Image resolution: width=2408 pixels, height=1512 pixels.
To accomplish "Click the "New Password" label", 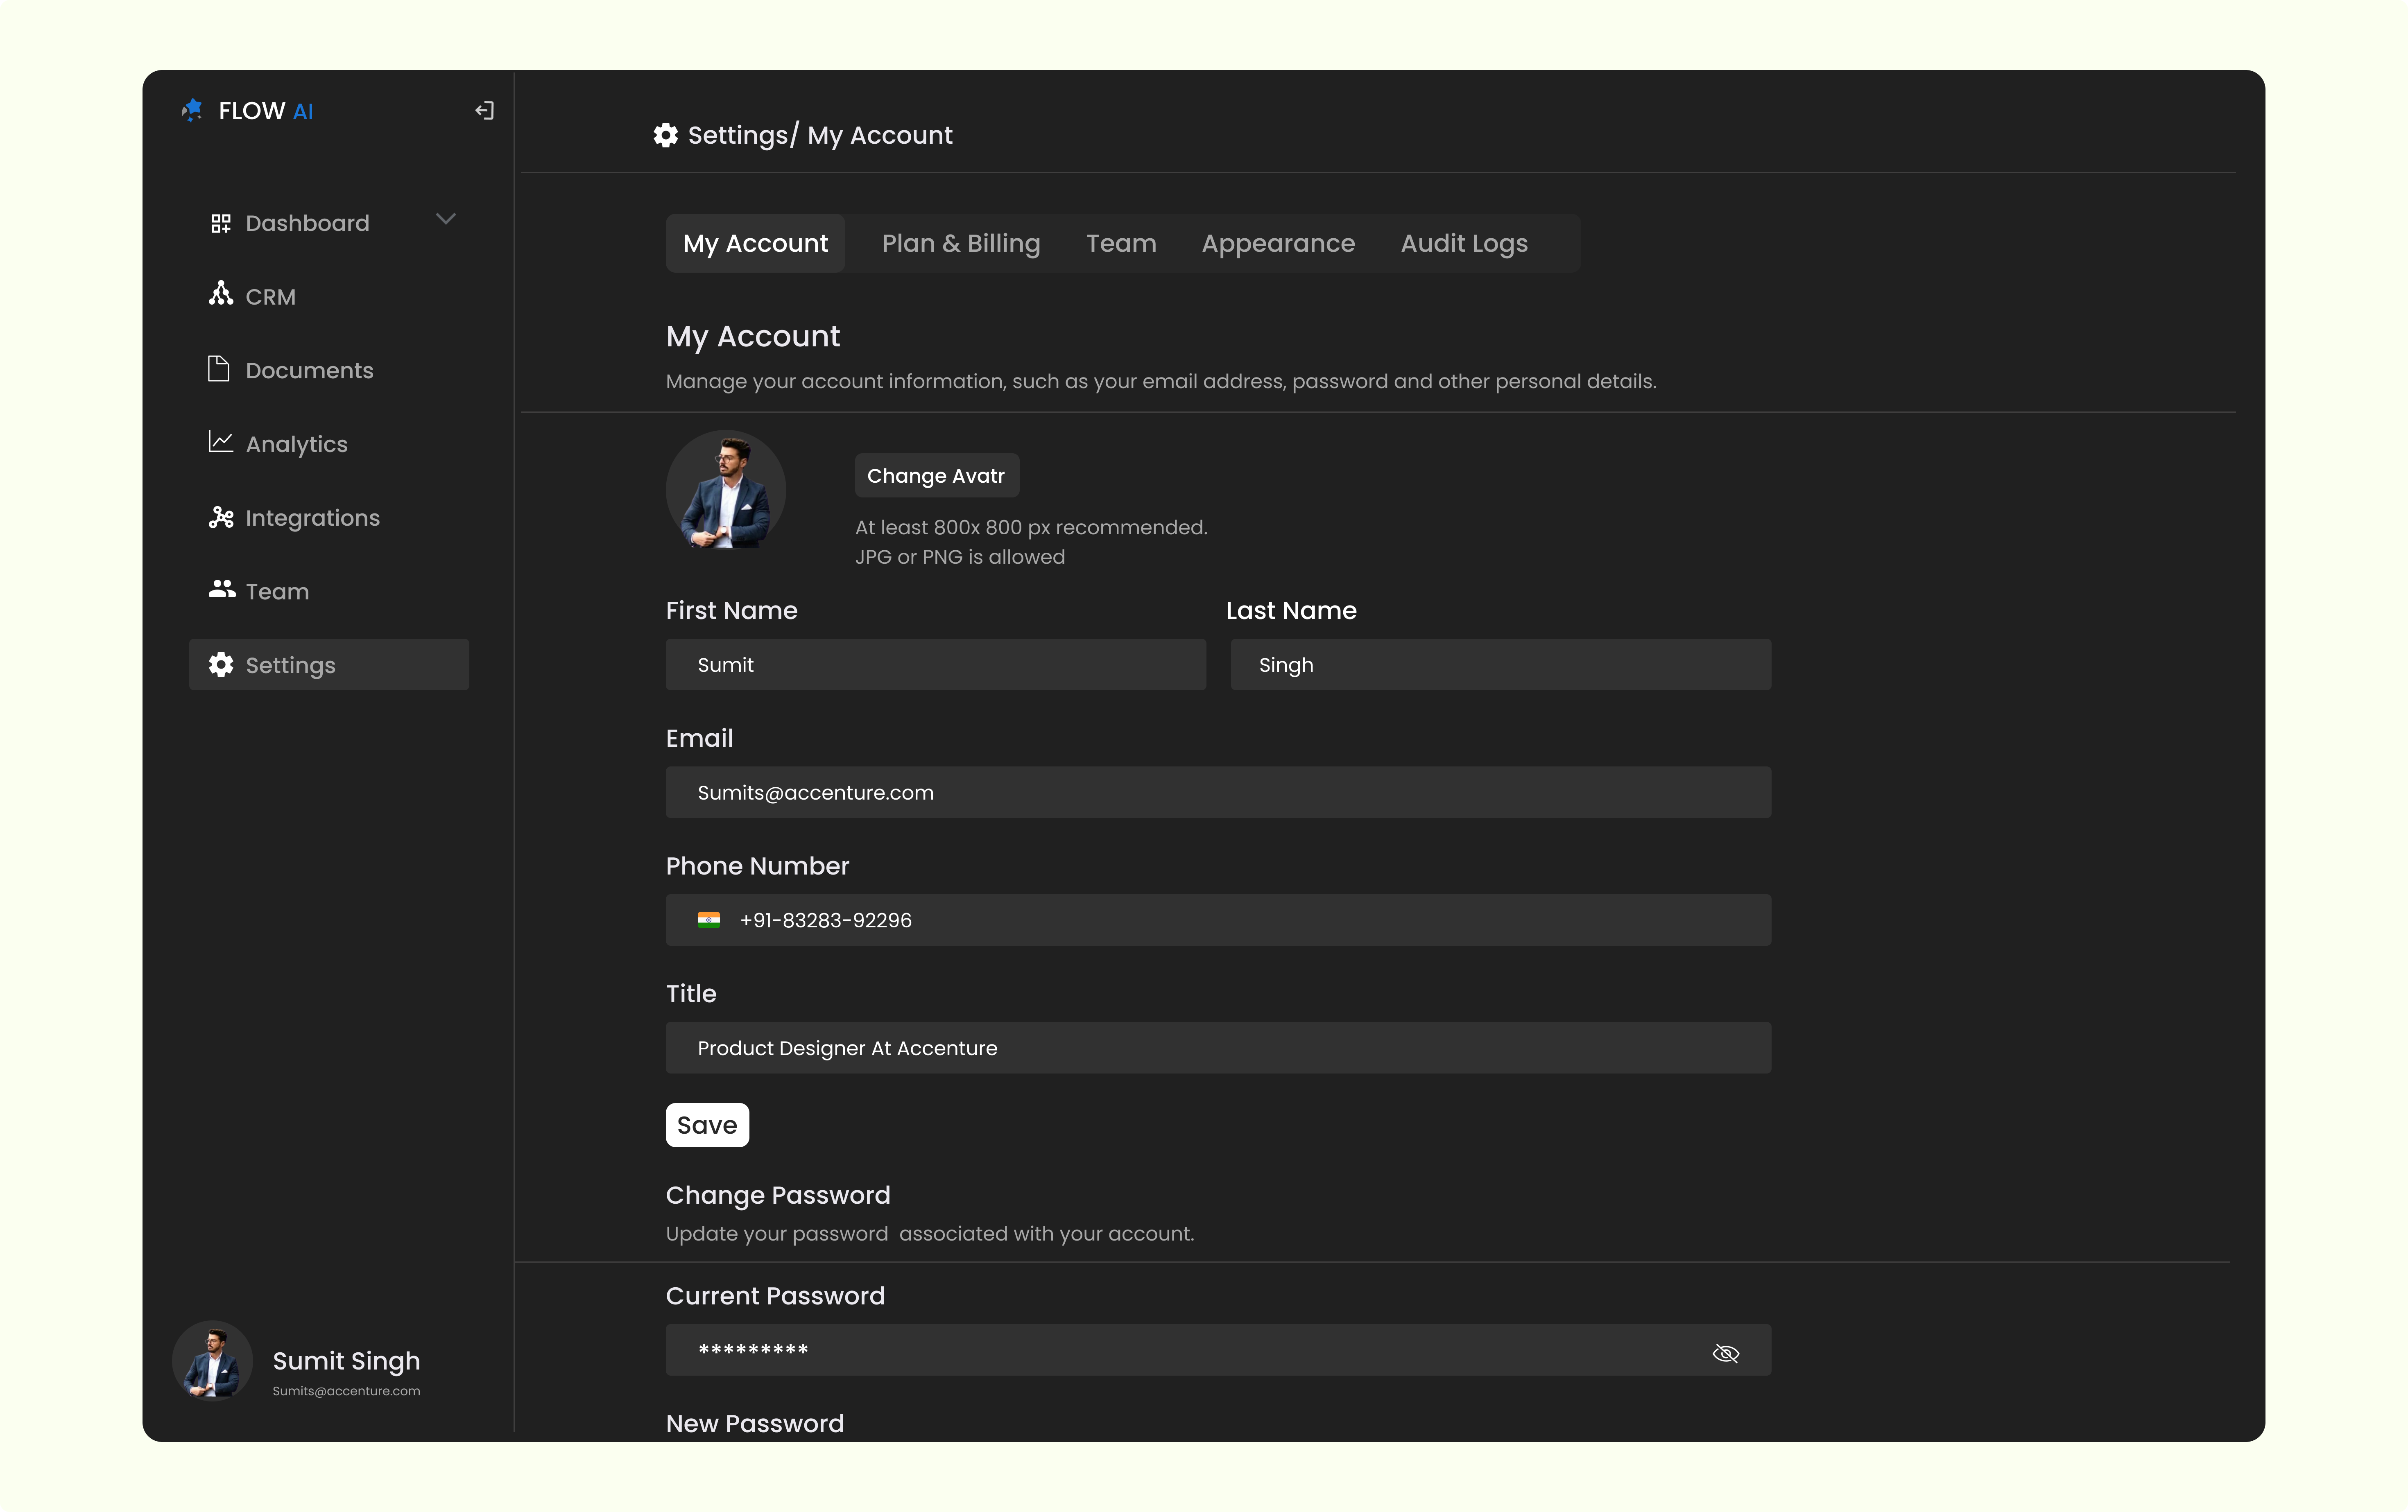I will tap(755, 1423).
